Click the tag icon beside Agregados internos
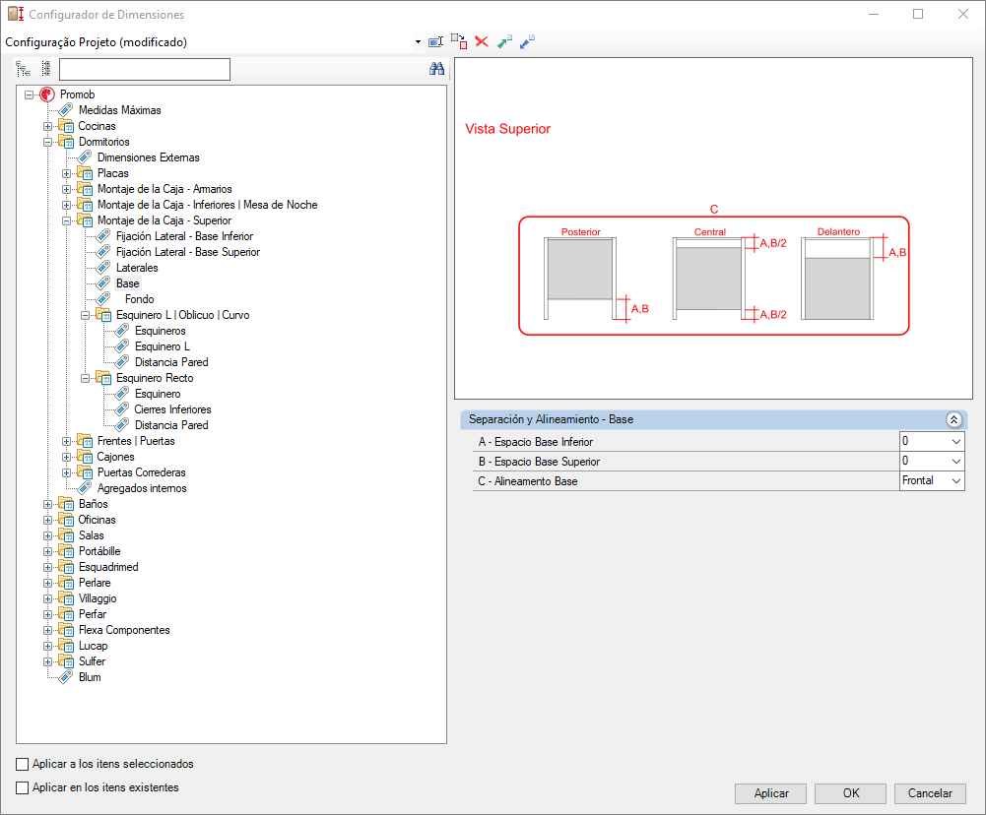Image resolution: width=986 pixels, height=815 pixels. pyautogui.click(x=85, y=488)
